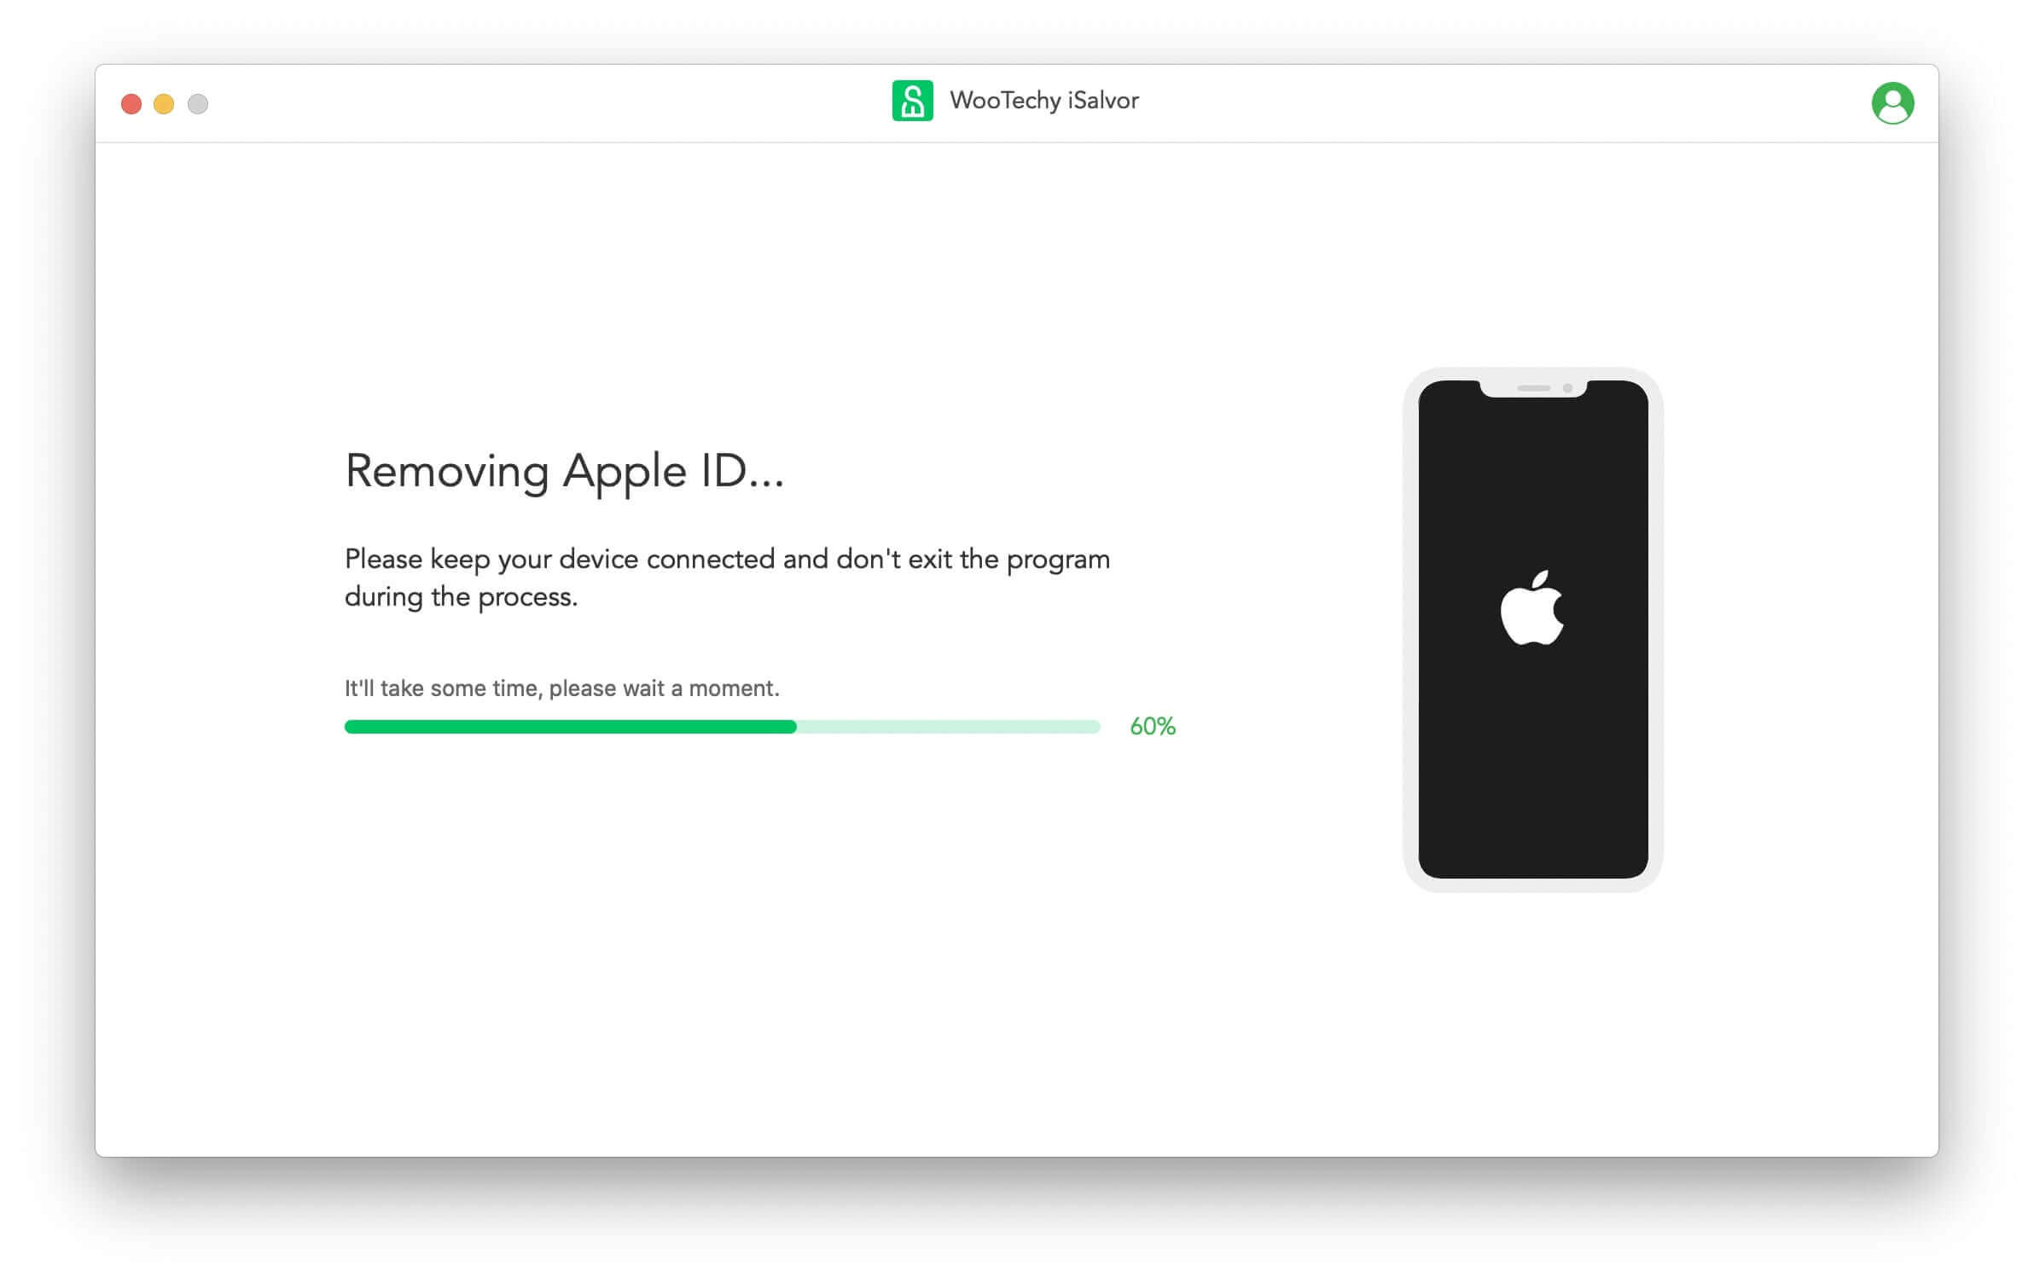This screenshot has height=1283, width=2034.
Task: Click the filled green portion of progress bar
Action: coord(570,727)
